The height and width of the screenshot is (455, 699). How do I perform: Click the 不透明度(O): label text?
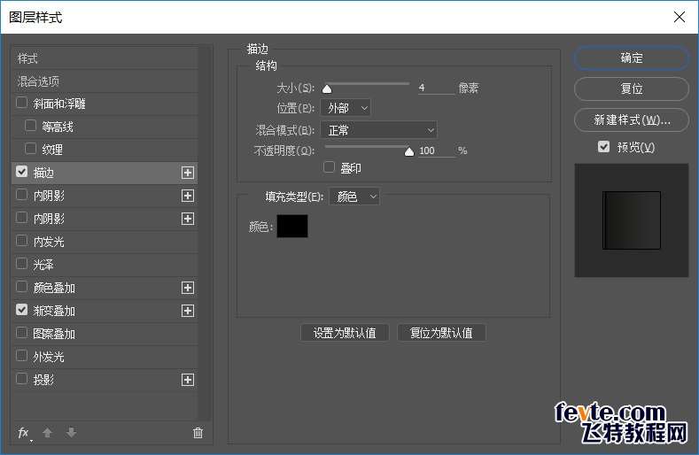pyautogui.click(x=284, y=150)
